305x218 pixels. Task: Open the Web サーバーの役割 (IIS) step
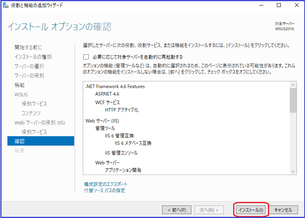click(x=40, y=123)
